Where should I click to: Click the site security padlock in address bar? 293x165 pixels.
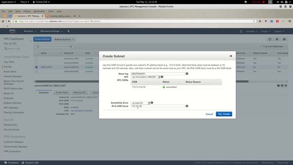(16, 21)
